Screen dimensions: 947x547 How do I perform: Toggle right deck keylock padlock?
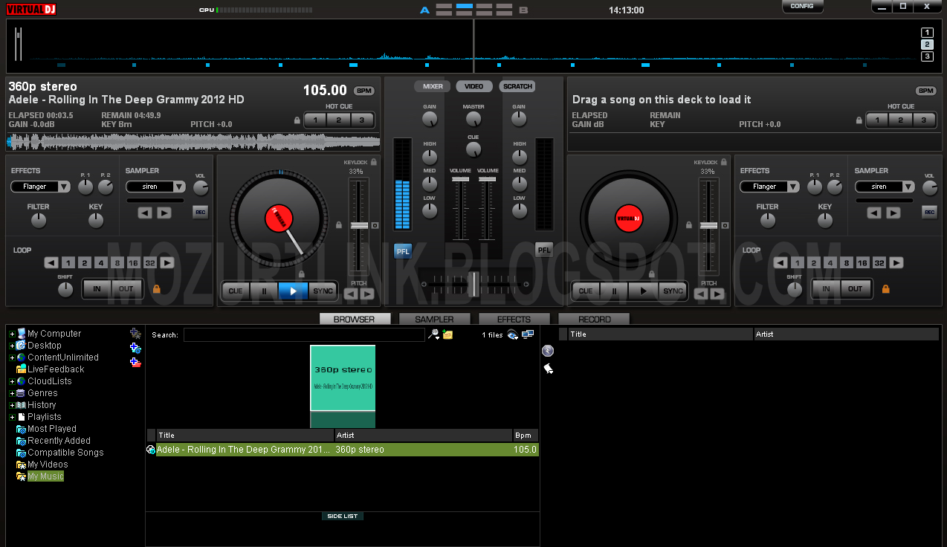click(x=723, y=162)
